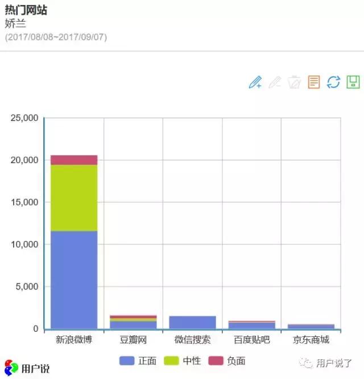Screen dimensions: 364x379
Task: Click the green 中性 segment of 新浪微博 bar
Action: pos(74,198)
